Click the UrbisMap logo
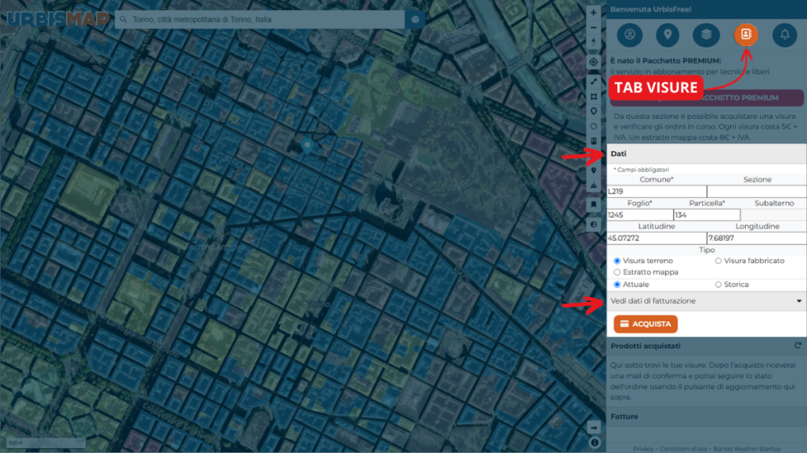The width and height of the screenshot is (807, 453). tap(58, 19)
